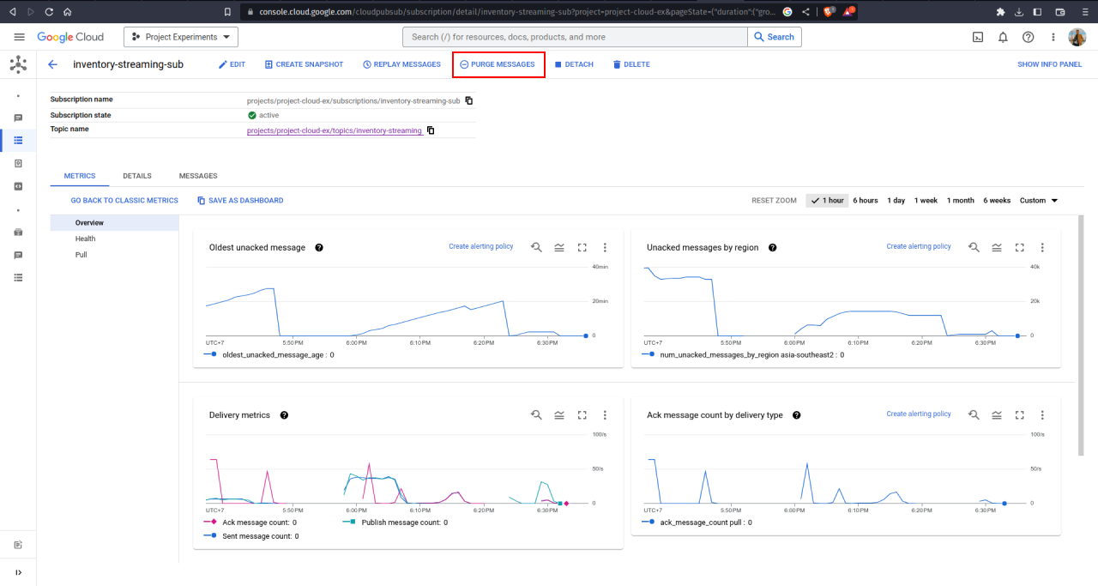Open the notifications bell
The image size is (1098, 586).
[x=1003, y=37]
